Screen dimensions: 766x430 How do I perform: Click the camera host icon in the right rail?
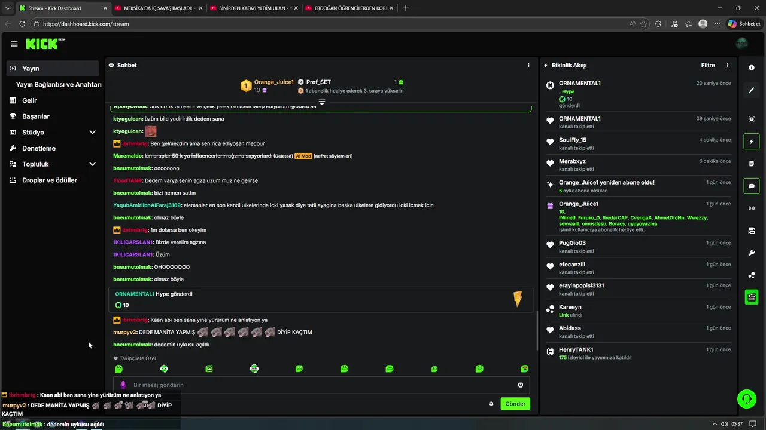tap(752, 231)
